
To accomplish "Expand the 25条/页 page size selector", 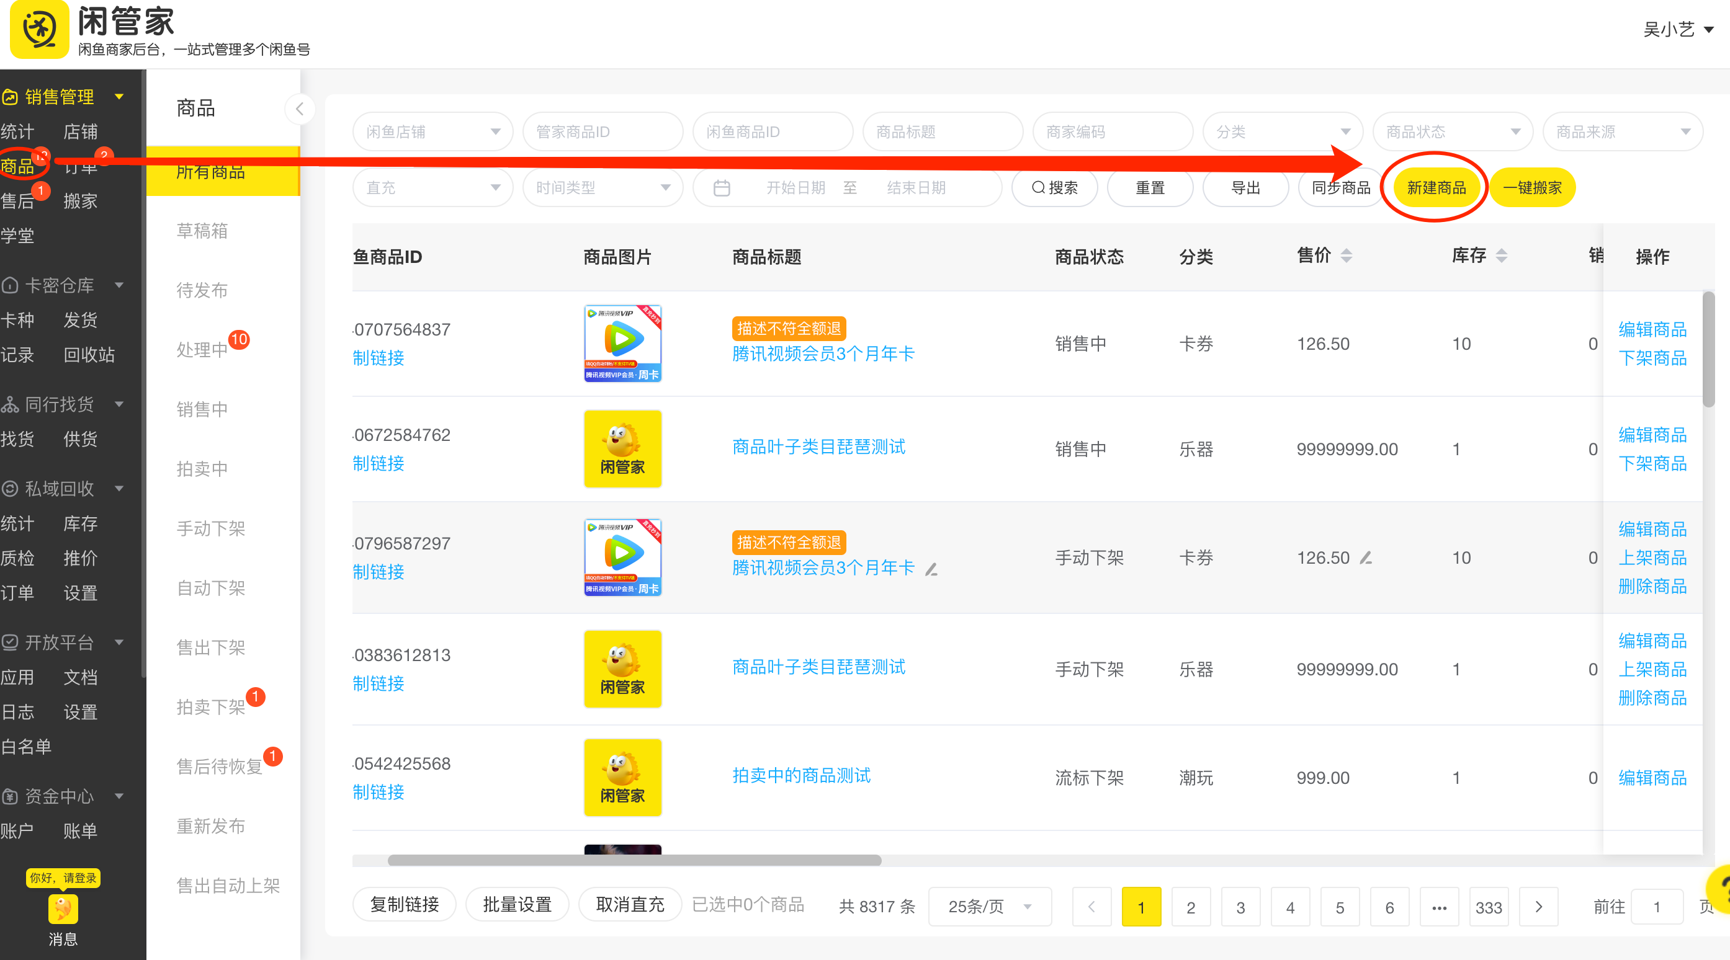I will pyautogui.click(x=988, y=906).
